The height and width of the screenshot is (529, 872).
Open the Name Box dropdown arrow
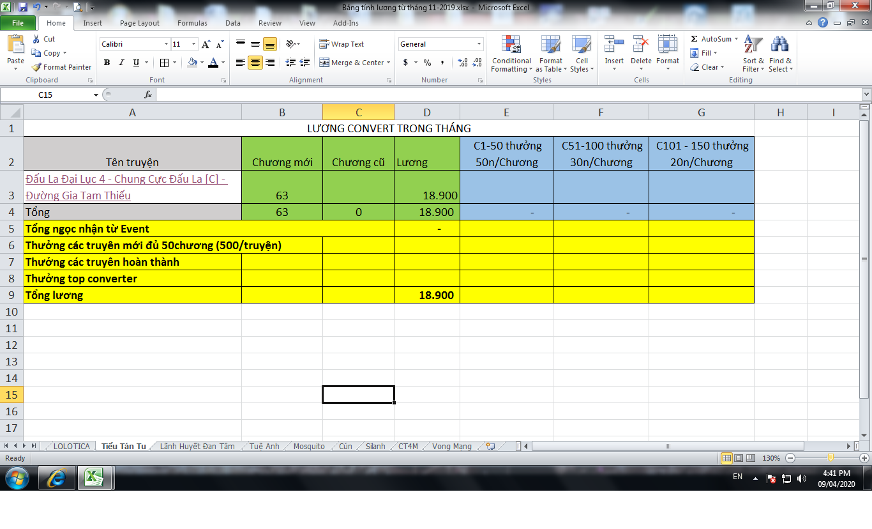pyautogui.click(x=96, y=95)
